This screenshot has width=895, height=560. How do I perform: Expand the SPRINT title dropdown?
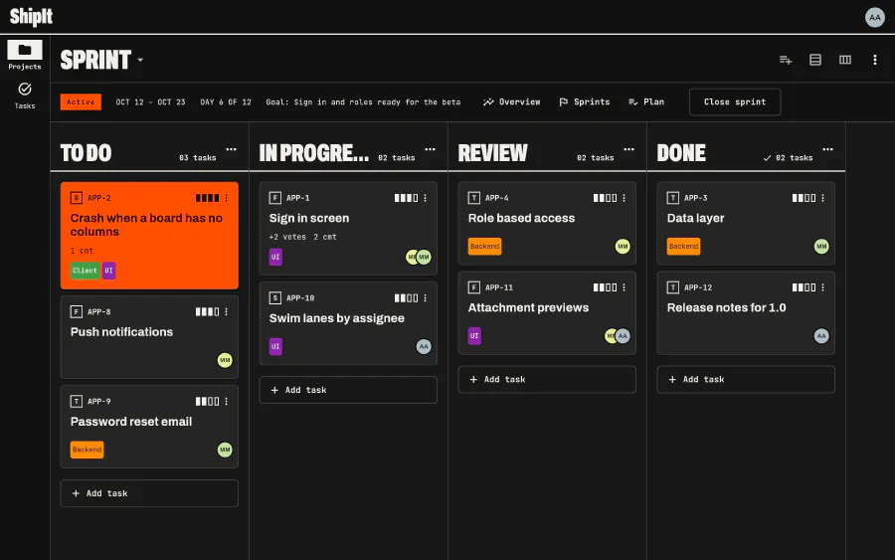pos(140,60)
